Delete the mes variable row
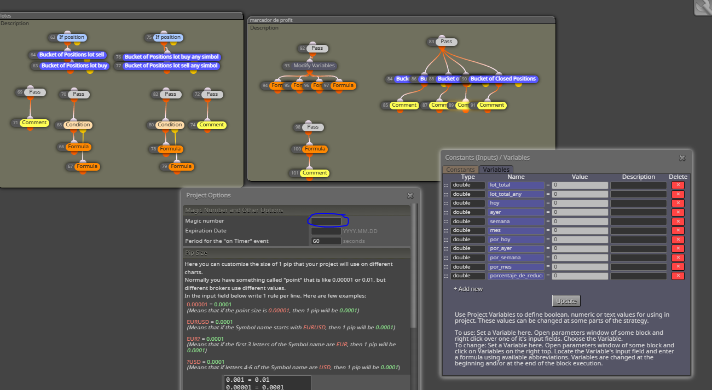The image size is (712, 390). [678, 230]
